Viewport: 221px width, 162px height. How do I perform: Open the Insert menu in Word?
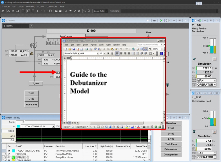pyautogui.click(x=85, y=45)
